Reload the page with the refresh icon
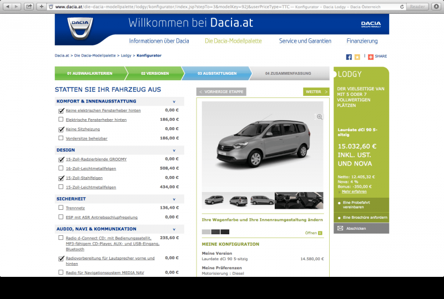Image resolution: width=444 pixels, height=299 pixels. point(401,7)
